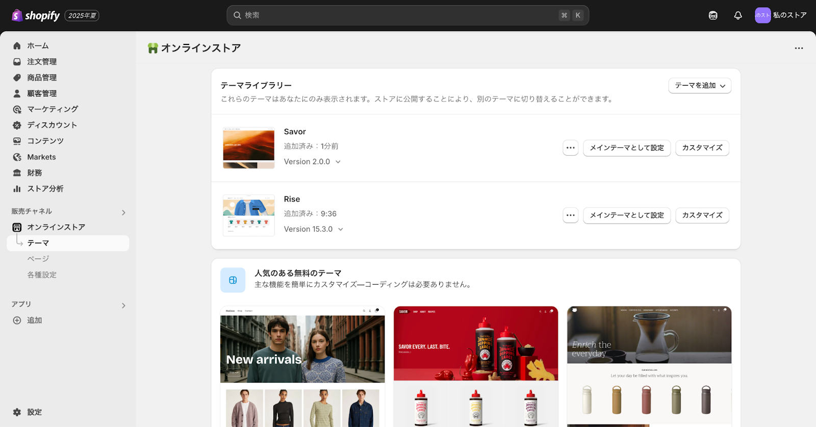Open the 私のストア account avatar
Screen dimensions: 816x427
[762, 15]
